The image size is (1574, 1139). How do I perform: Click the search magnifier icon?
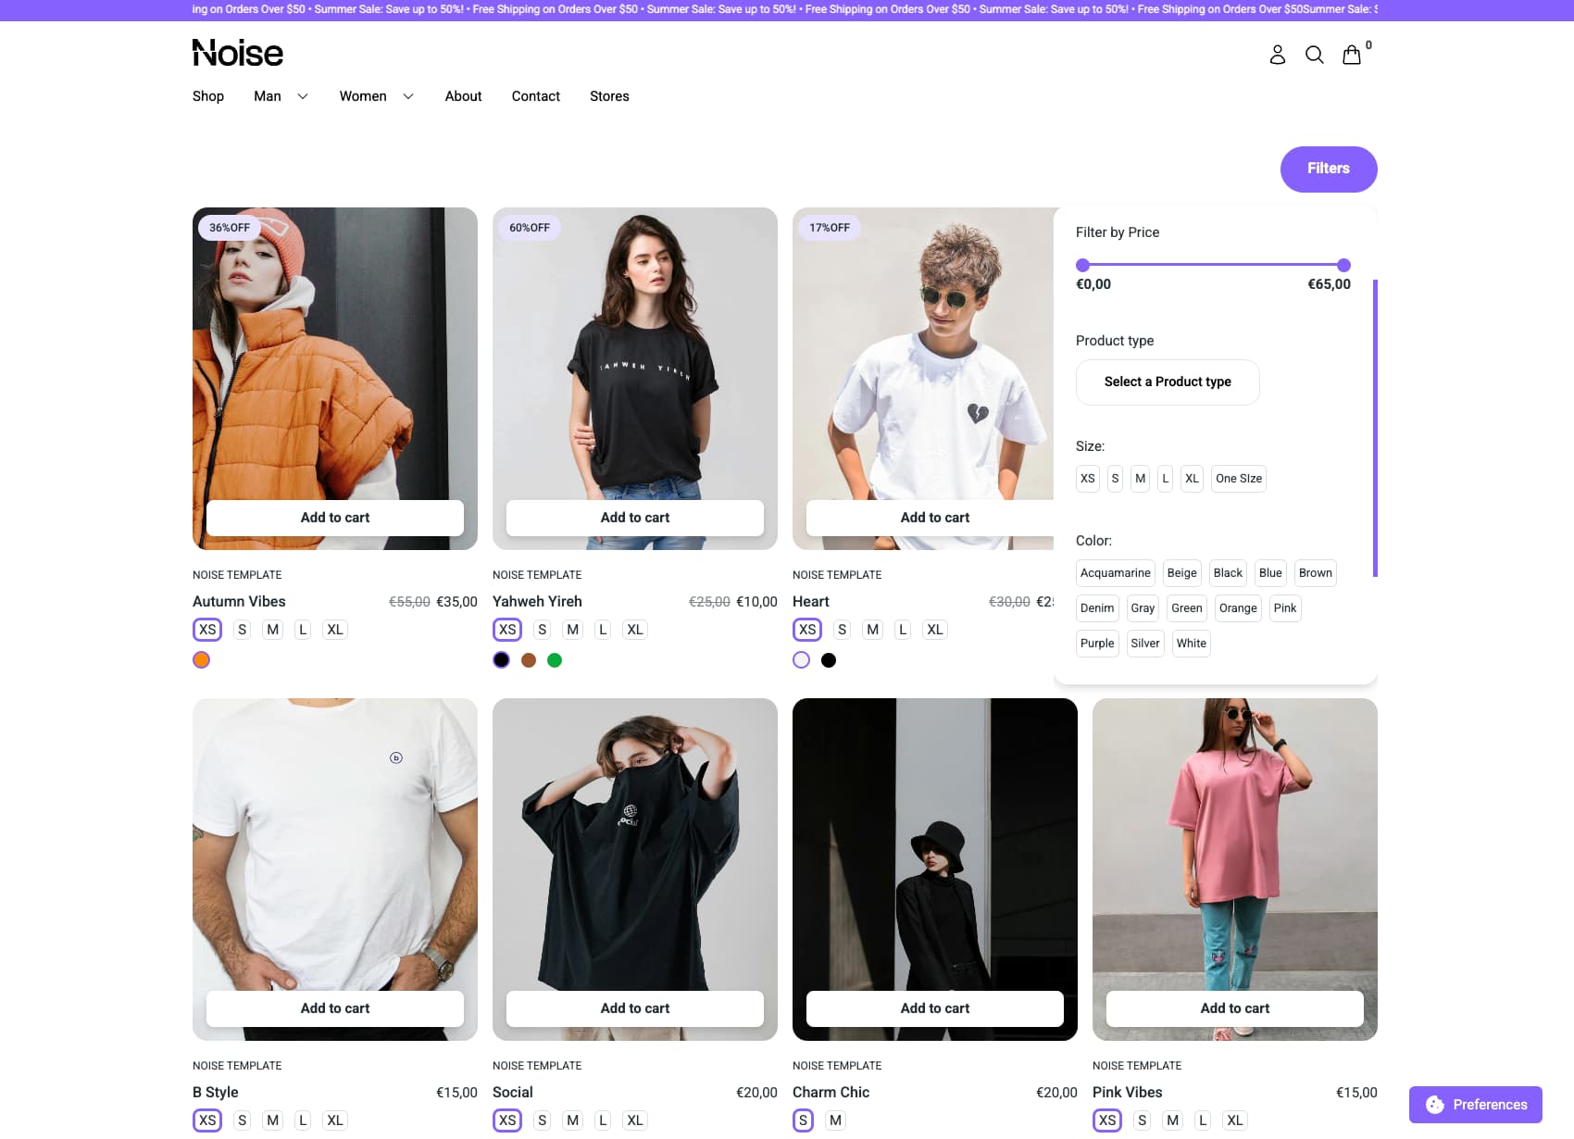click(x=1315, y=56)
